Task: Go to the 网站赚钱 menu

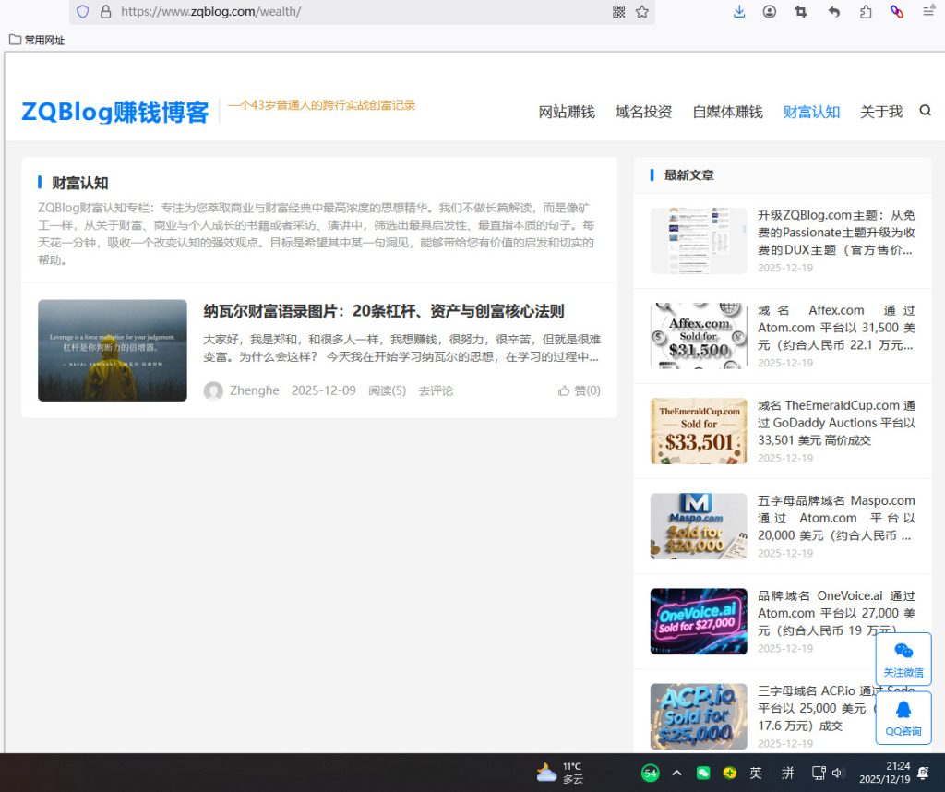Action: [567, 112]
